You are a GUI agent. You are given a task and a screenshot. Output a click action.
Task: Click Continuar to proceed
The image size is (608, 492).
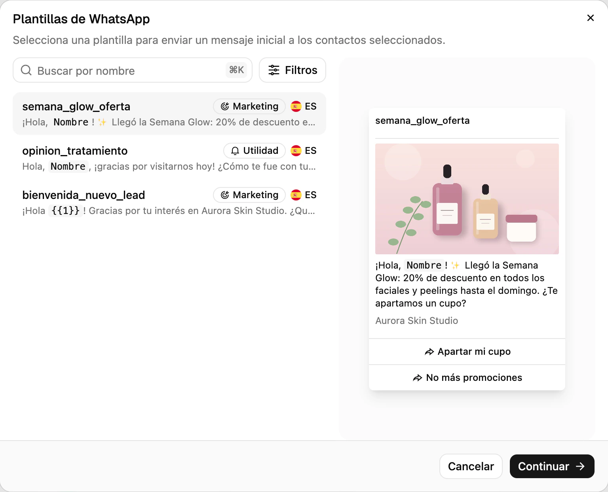(x=552, y=466)
